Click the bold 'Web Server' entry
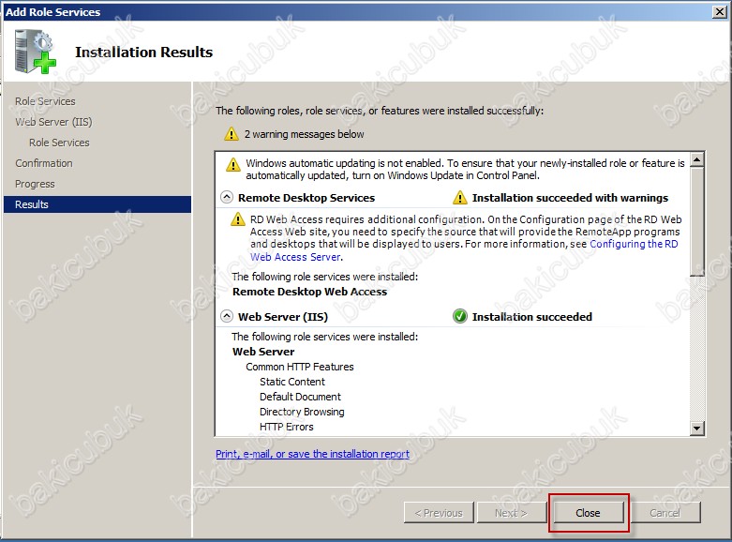 pos(263,352)
